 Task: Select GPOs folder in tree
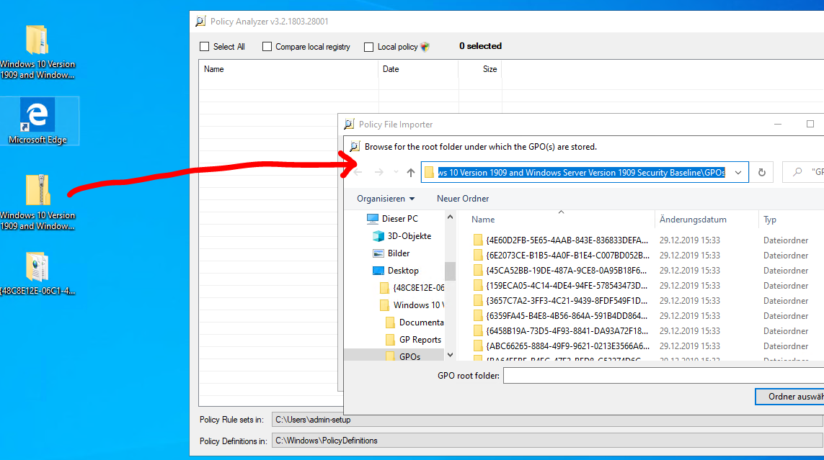(402, 356)
